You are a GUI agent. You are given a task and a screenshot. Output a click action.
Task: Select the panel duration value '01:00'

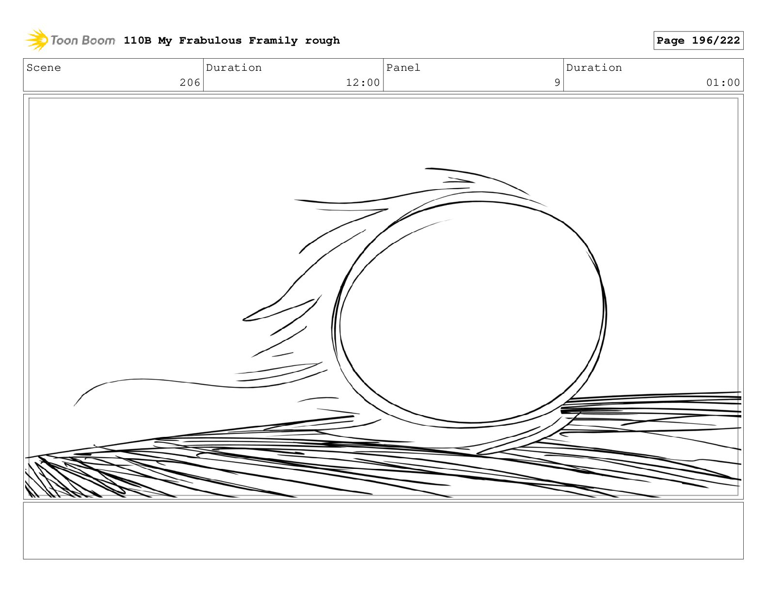tap(723, 83)
